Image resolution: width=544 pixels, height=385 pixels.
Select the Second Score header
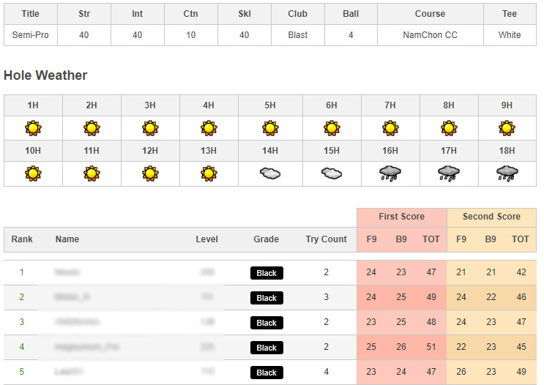coord(491,217)
